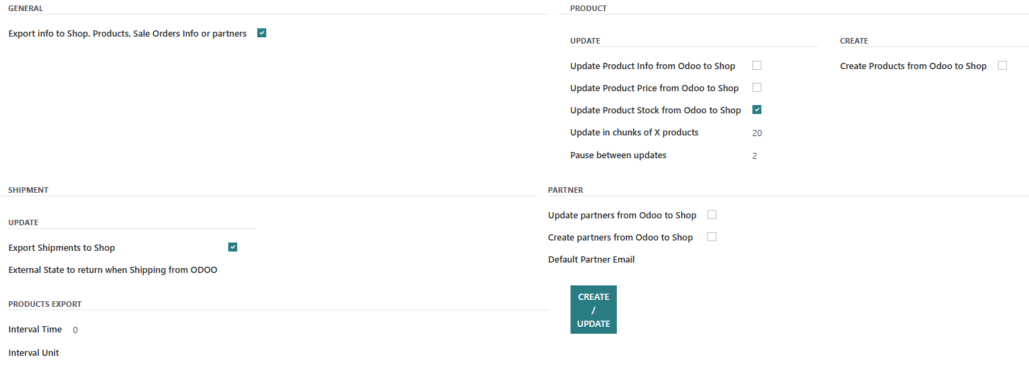Enable Update partners from Odoo to Shop
The width and height of the screenshot is (1029, 369).
[712, 215]
